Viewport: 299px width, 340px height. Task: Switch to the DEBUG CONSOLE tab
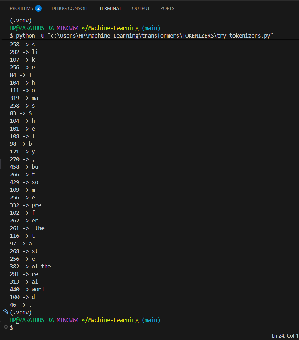70,8
